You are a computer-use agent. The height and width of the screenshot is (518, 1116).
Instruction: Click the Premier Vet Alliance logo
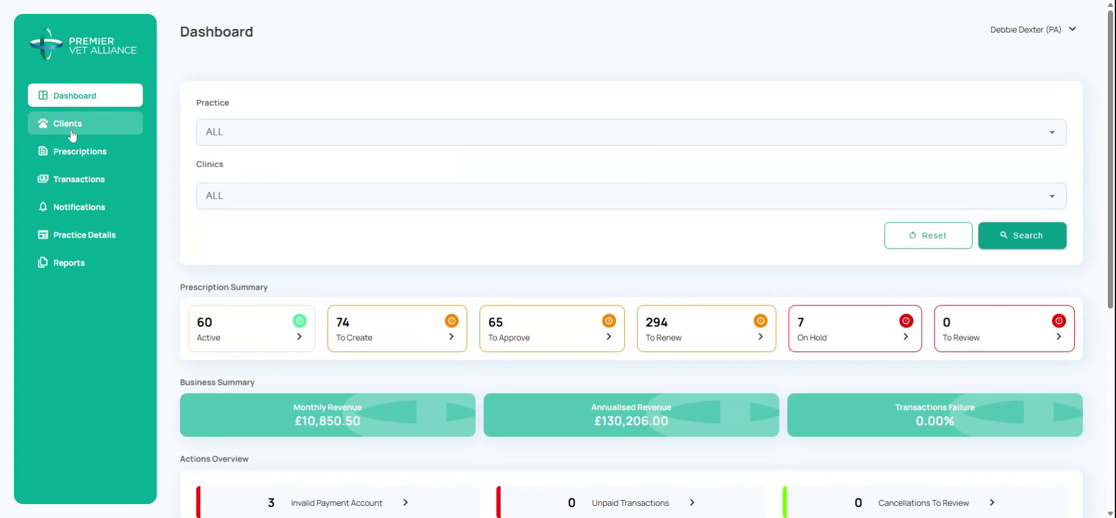pyautogui.click(x=83, y=45)
